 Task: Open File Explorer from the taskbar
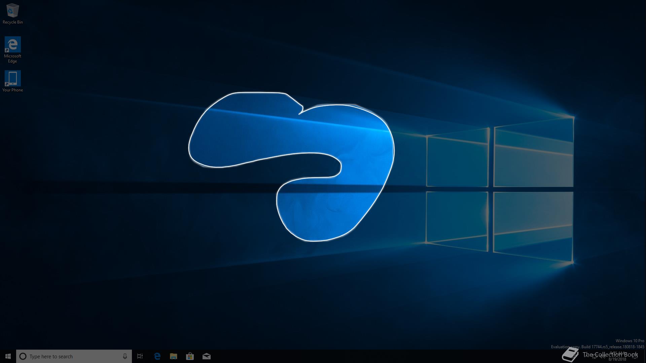point(173,356)
